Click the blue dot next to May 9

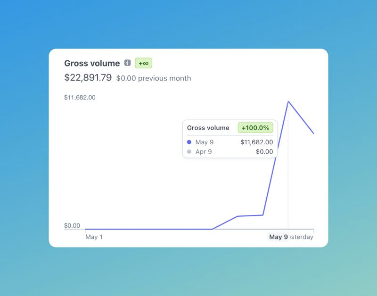[x=189, y=142]
